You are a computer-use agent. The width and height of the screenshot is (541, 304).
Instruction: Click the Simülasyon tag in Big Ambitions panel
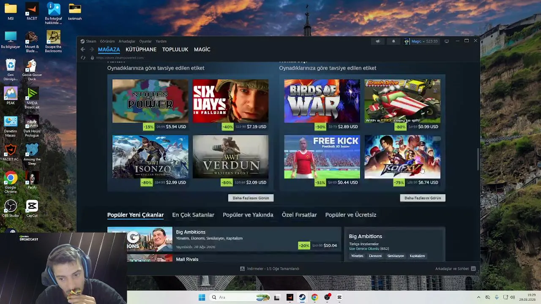(396, 256)
